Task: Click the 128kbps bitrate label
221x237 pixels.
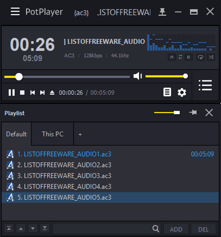Action: pyautogui.click(x=93, y=55)
